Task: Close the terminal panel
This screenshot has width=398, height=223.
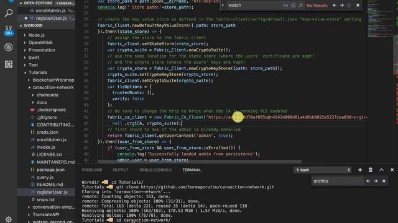Action: pyautogui.click(x=392, y=170)
